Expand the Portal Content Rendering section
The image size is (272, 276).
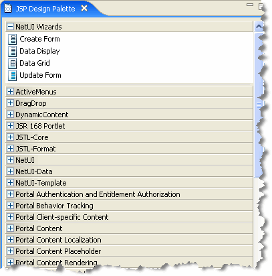click(10, 262)
